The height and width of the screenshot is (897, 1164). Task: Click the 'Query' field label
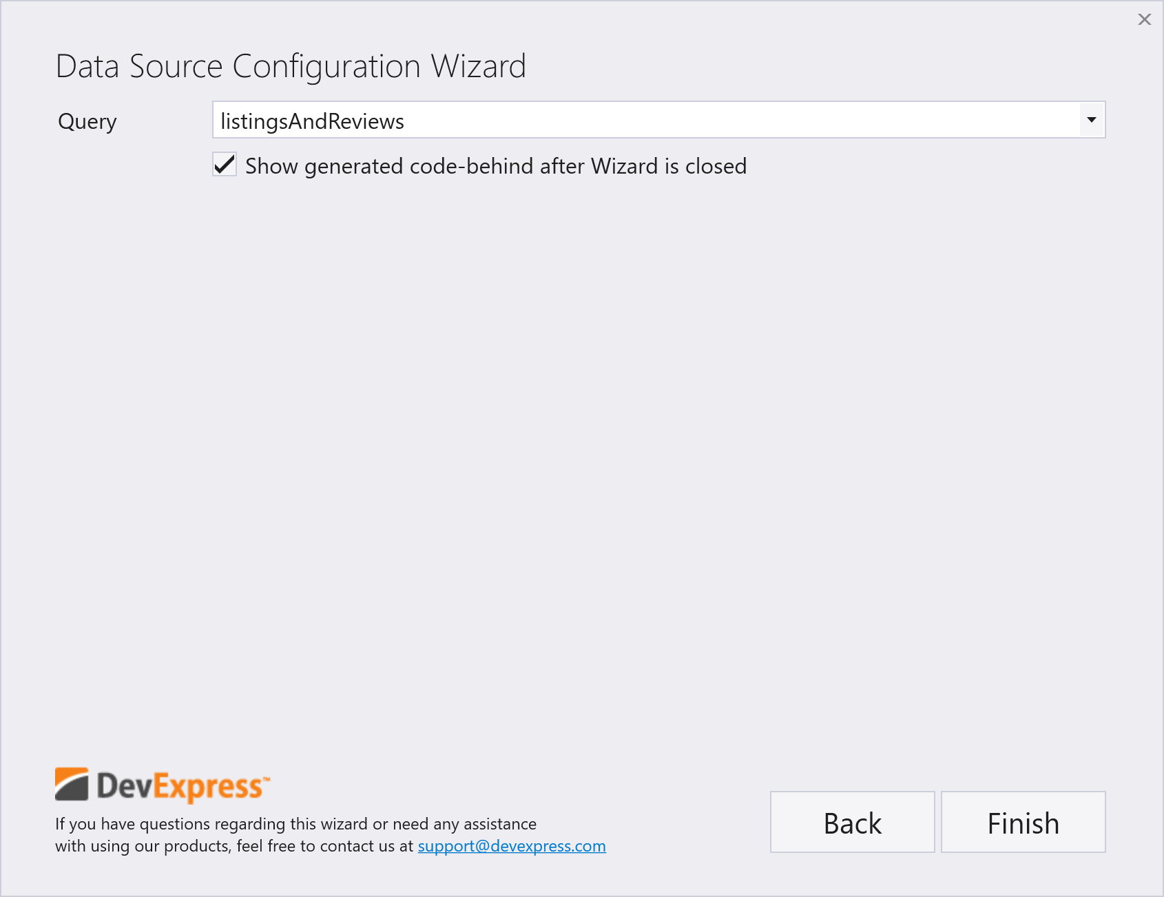[x=87, y=121]
